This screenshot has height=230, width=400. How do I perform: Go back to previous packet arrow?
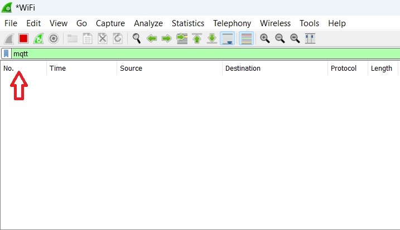pos(152,39)
